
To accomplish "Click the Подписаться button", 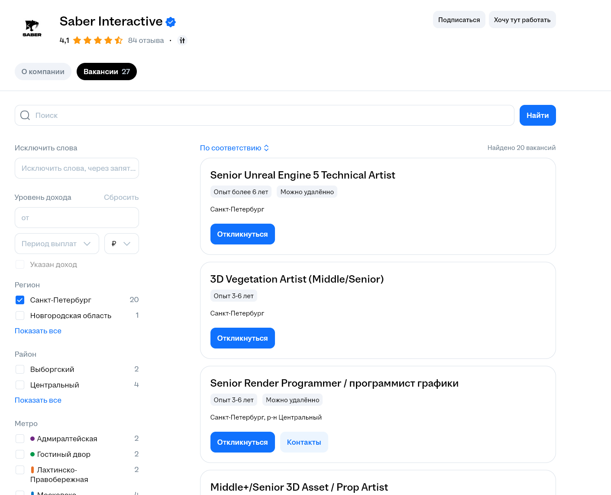I will tap(459, 20).
